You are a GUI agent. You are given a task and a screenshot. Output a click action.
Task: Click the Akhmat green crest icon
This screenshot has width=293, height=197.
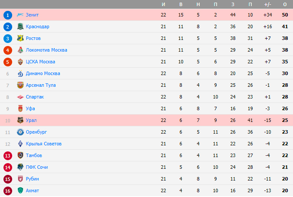pyautogui.click(x=20, y=190)
